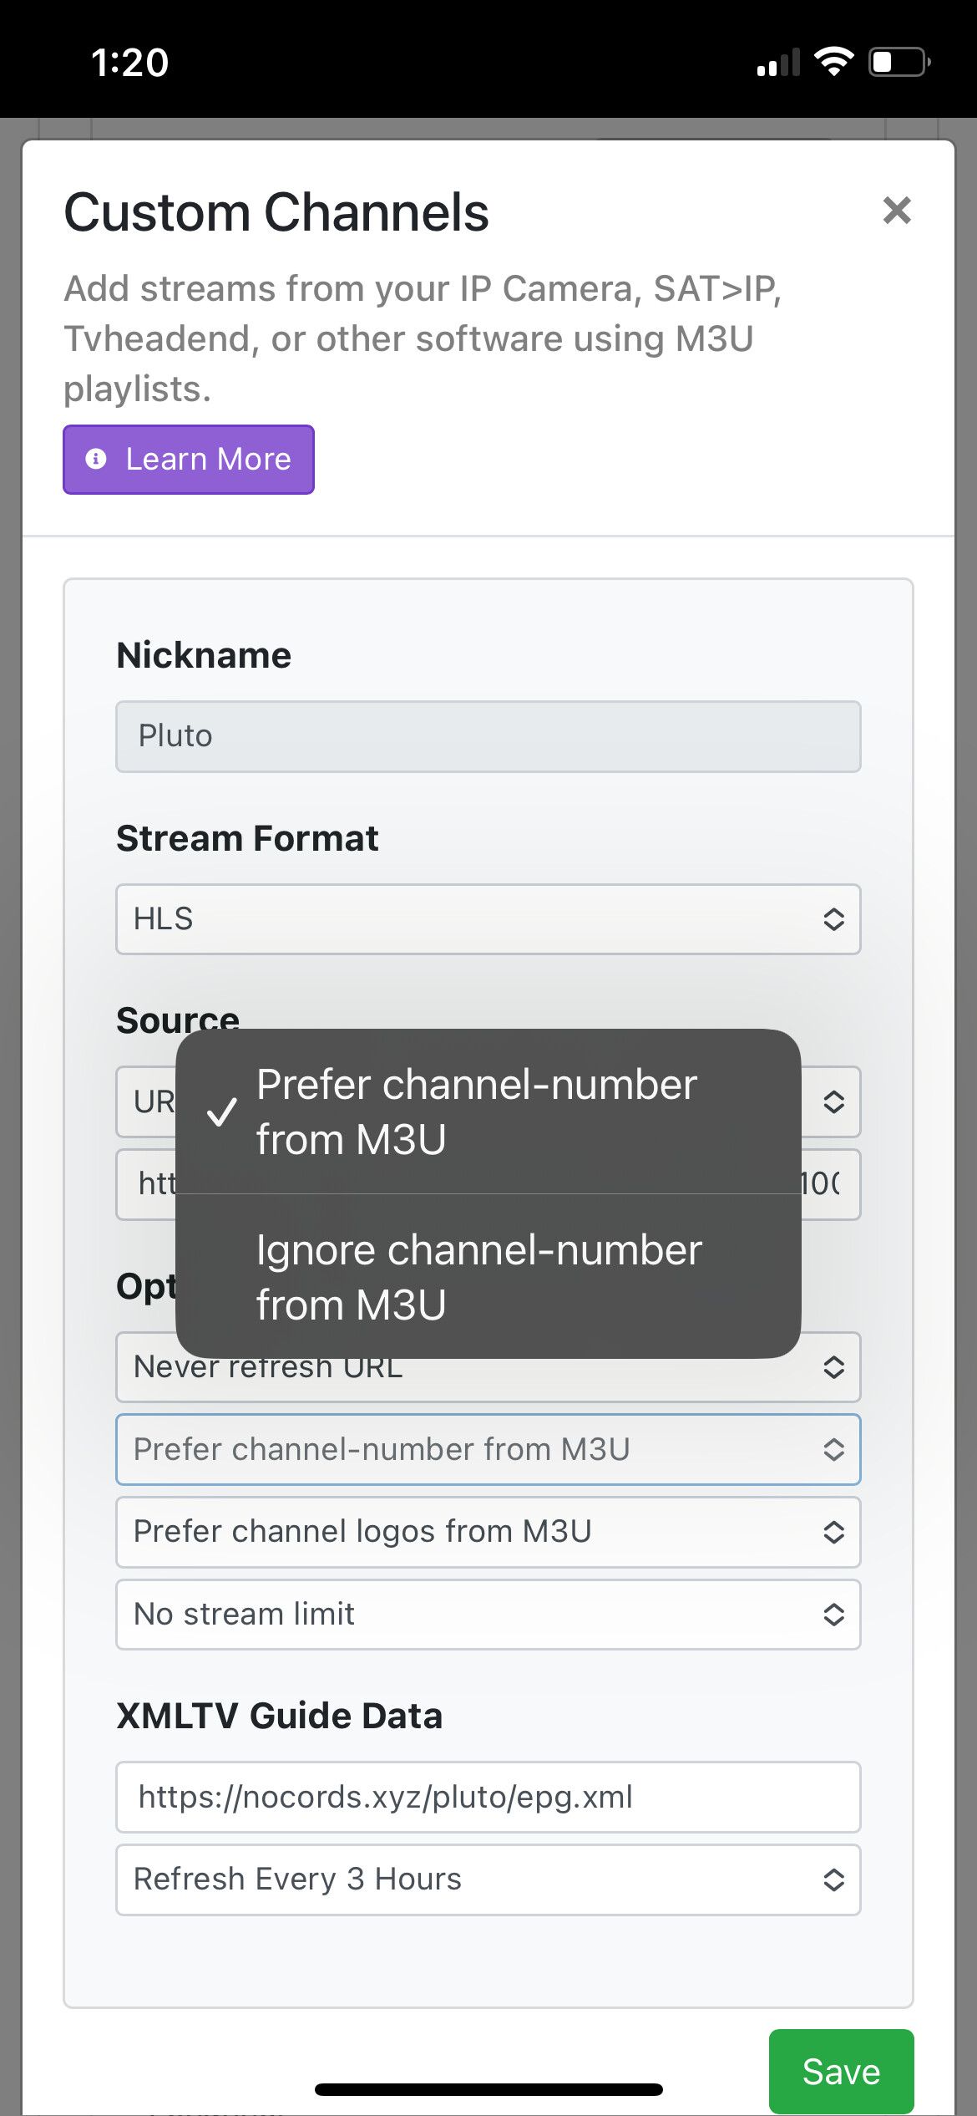Click chevron arrows on Refresh Every 3 Hours
Screen dimensions: 977x2116
coord(833,1880)
